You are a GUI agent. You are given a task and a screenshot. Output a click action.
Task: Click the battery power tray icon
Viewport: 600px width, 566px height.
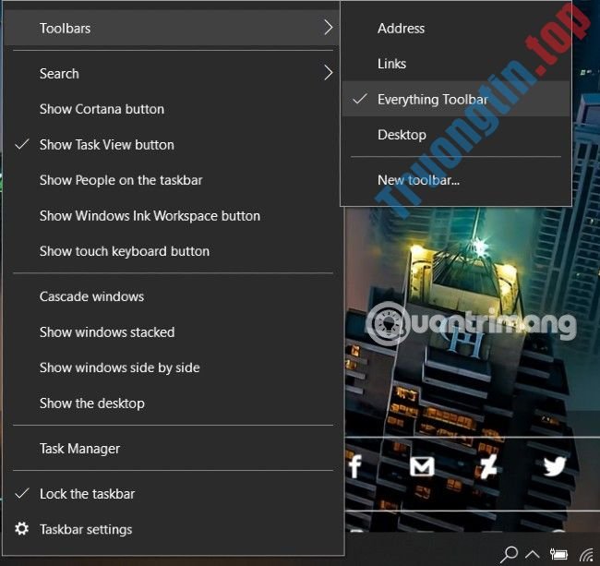click(x=558, y=553)
